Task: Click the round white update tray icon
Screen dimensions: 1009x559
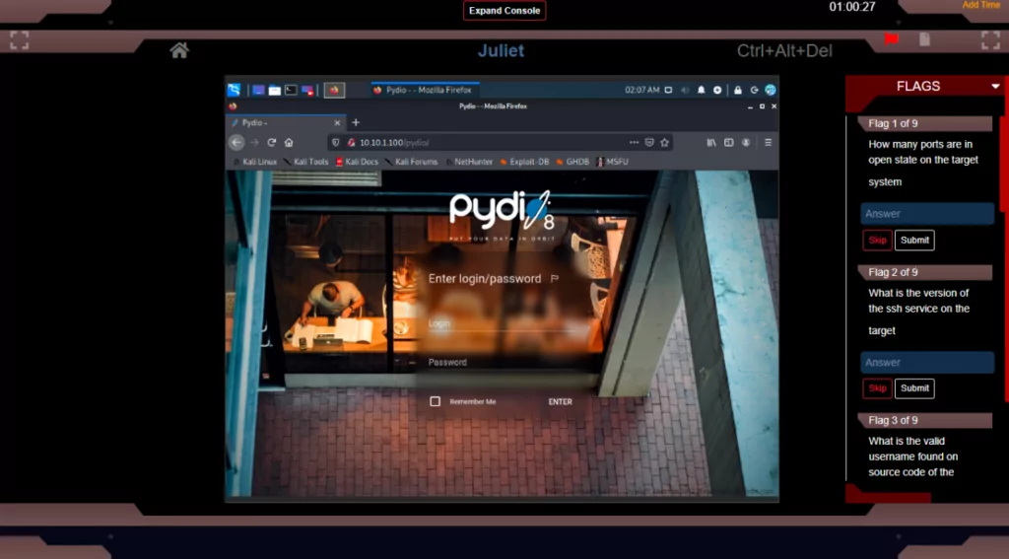Action: point(717,90)
